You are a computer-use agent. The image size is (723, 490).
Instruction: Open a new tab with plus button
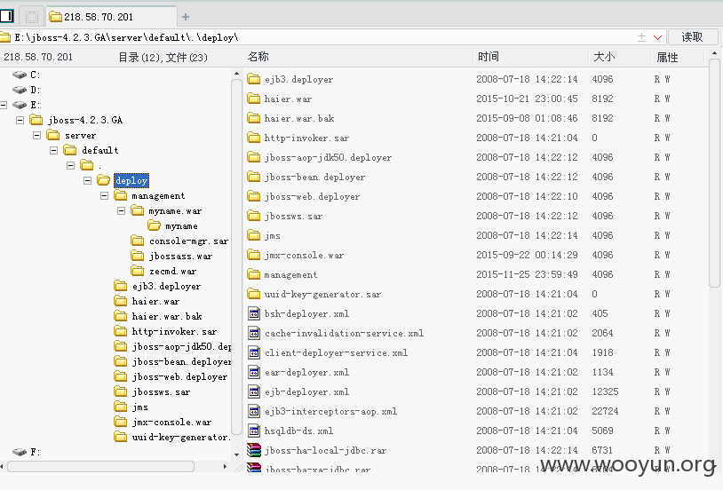(x=186, y=17)
